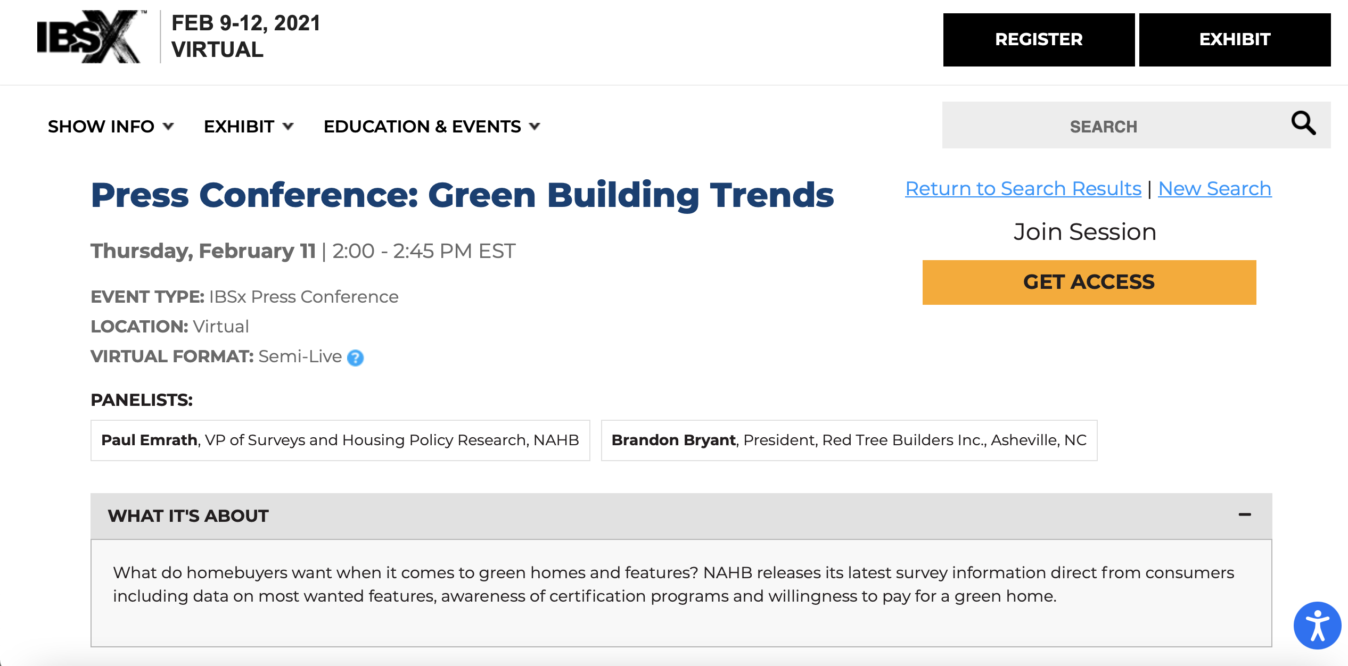Click the Panelists label
The image size is (1348, 666).
tap(142, 400)
